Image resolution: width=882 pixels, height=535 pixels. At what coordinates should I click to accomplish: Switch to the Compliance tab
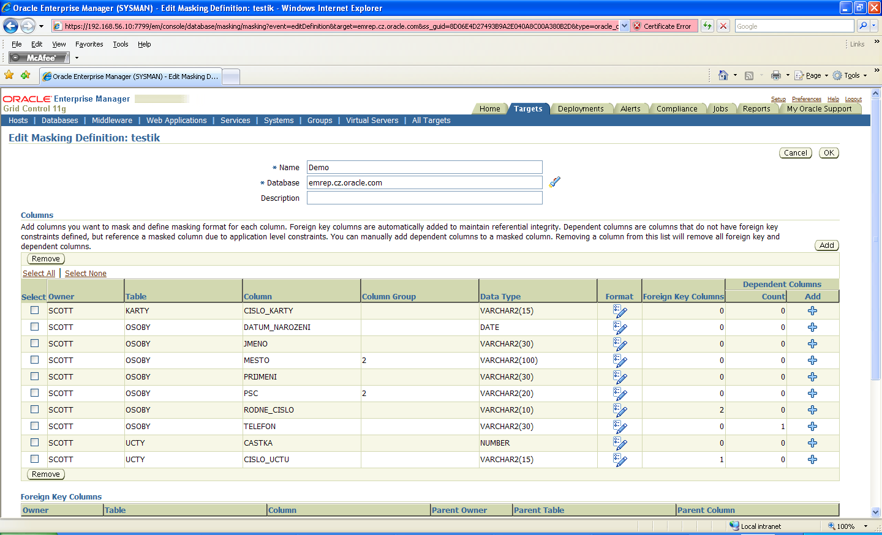click(x=677, y=109)
